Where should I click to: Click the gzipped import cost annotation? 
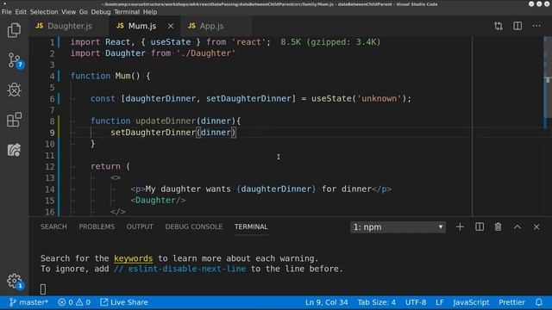tap(330, 42)
